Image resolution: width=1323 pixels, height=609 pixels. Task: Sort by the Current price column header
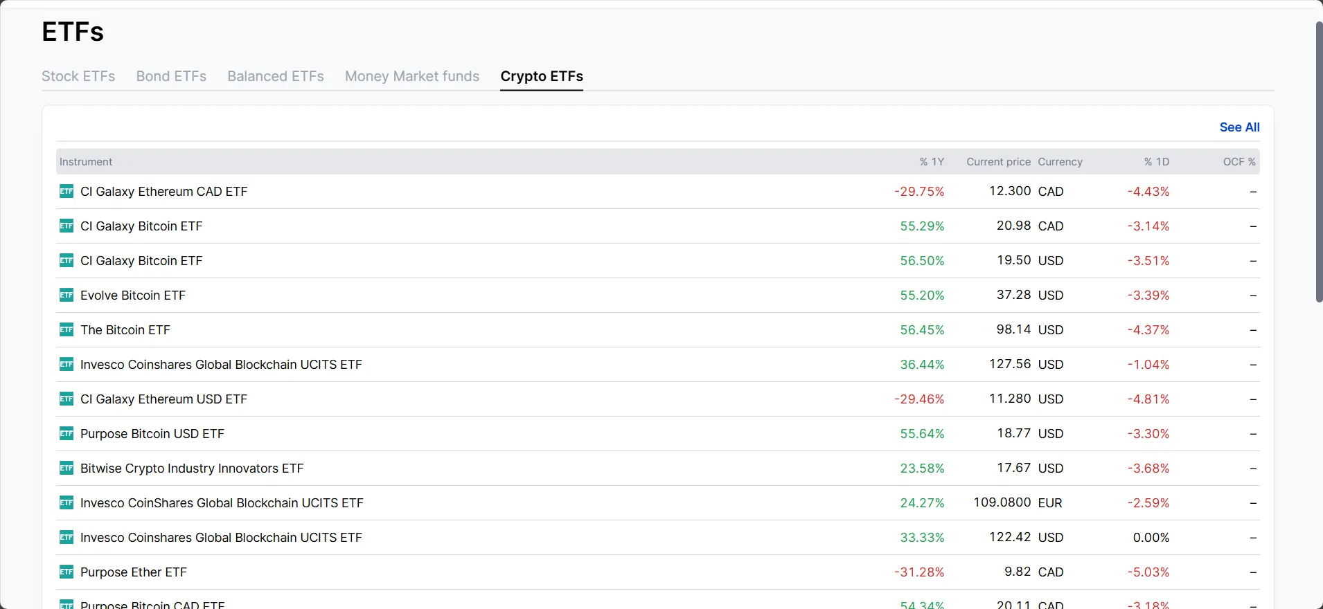[999, 162]
